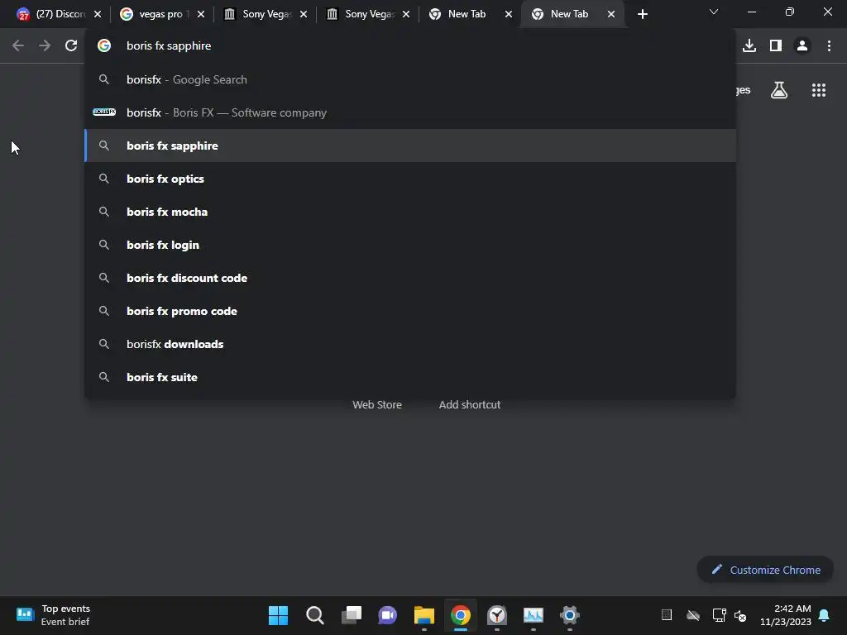Select borisfx Boris FX Software company suggestion

pos(410,112)
